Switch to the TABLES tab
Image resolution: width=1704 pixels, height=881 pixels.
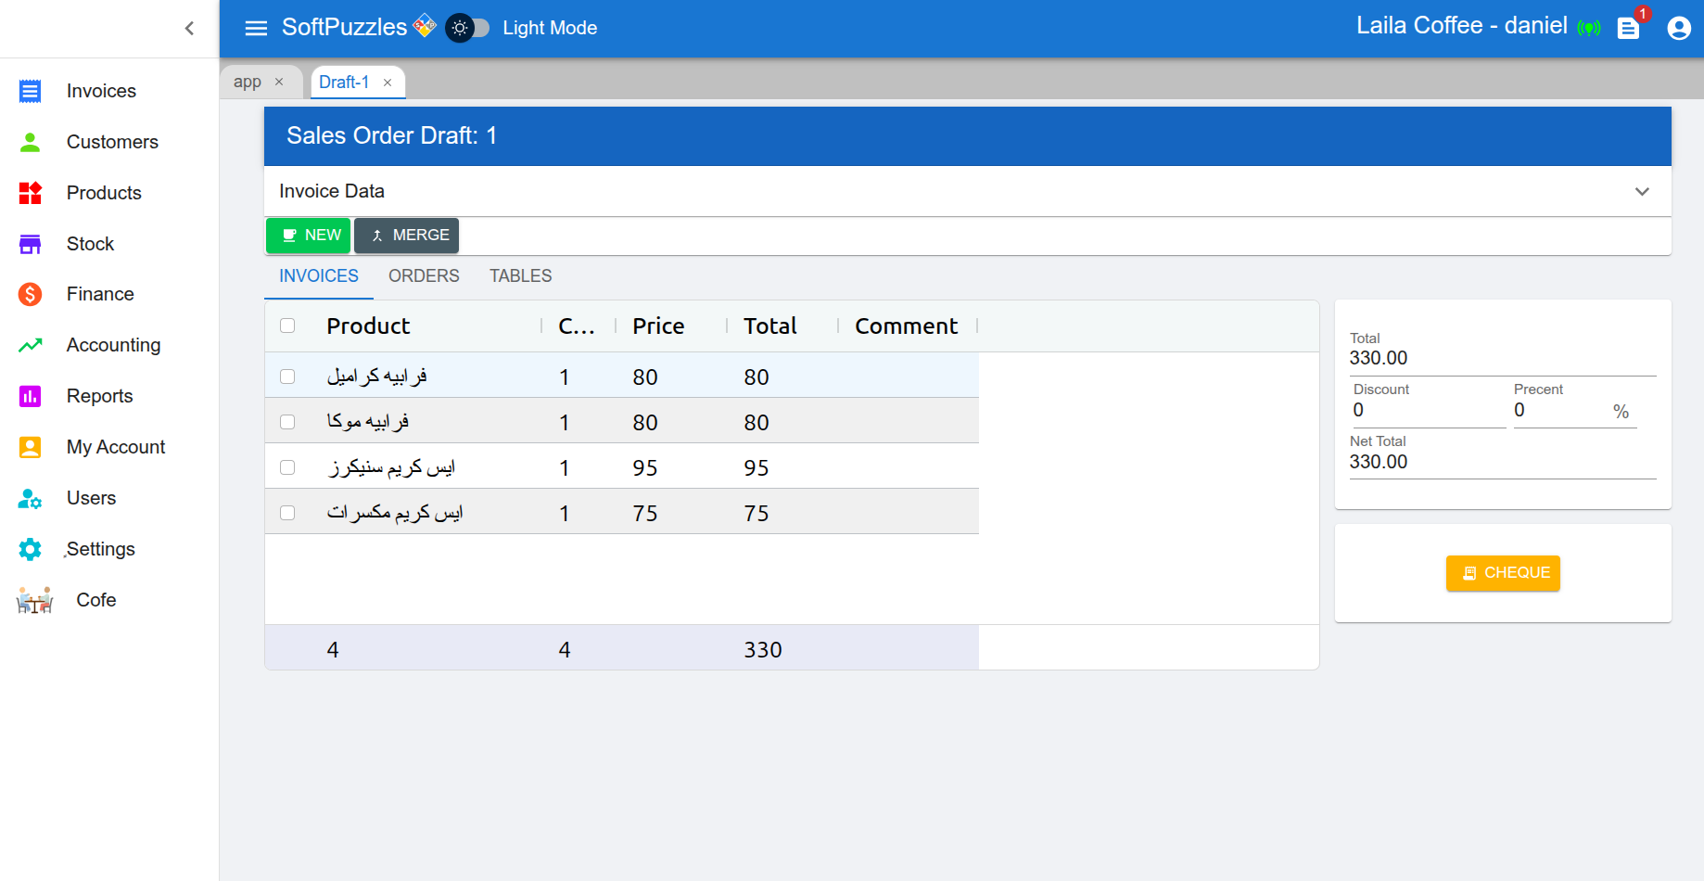[520, 276]
